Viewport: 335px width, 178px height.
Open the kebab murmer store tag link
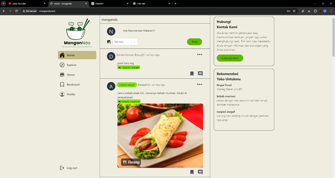(x=129, y=101)
